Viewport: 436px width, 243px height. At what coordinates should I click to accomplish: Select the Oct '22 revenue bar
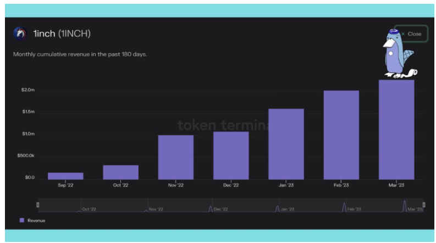(120, 172)
